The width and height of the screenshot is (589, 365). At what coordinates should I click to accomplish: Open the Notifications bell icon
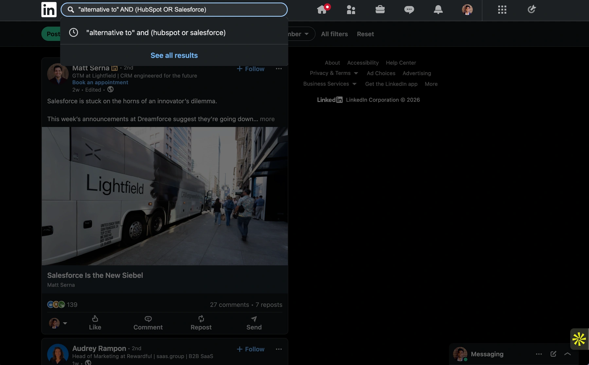coord(438,9)
